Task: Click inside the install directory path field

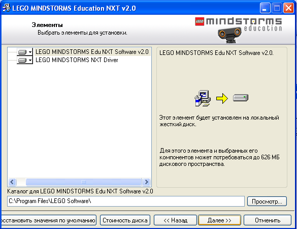Action: (x=126, y=202)
